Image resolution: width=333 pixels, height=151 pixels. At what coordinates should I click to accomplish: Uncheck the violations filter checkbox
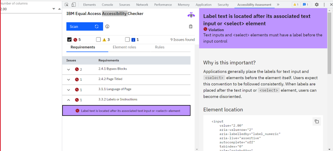pyautogui.click(x=69, y=40)
